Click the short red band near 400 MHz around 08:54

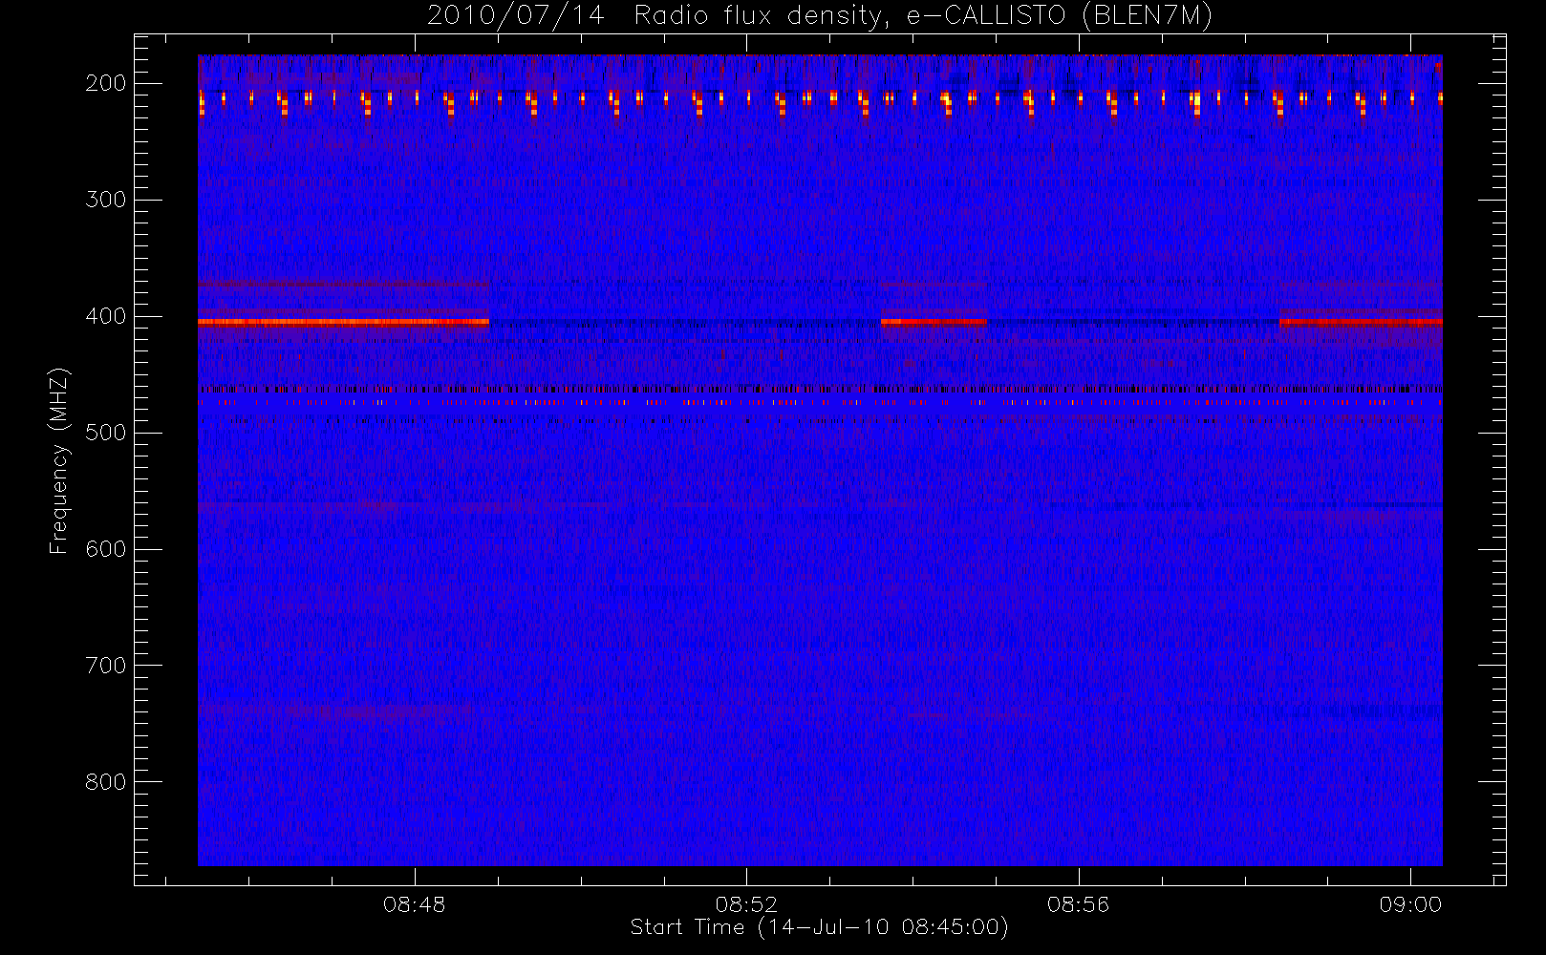click(934, 323)
